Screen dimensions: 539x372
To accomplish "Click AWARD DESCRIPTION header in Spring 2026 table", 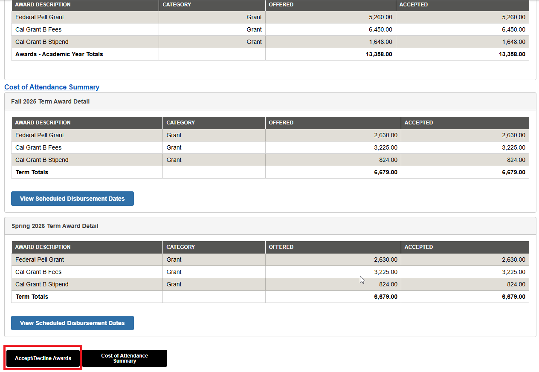I will click(43, 247).
